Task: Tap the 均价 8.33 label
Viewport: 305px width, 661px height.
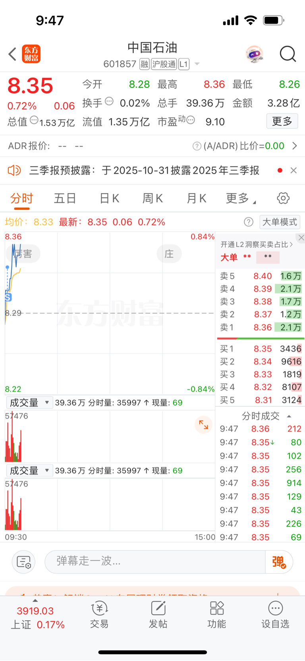Action: tap(29, 222)
